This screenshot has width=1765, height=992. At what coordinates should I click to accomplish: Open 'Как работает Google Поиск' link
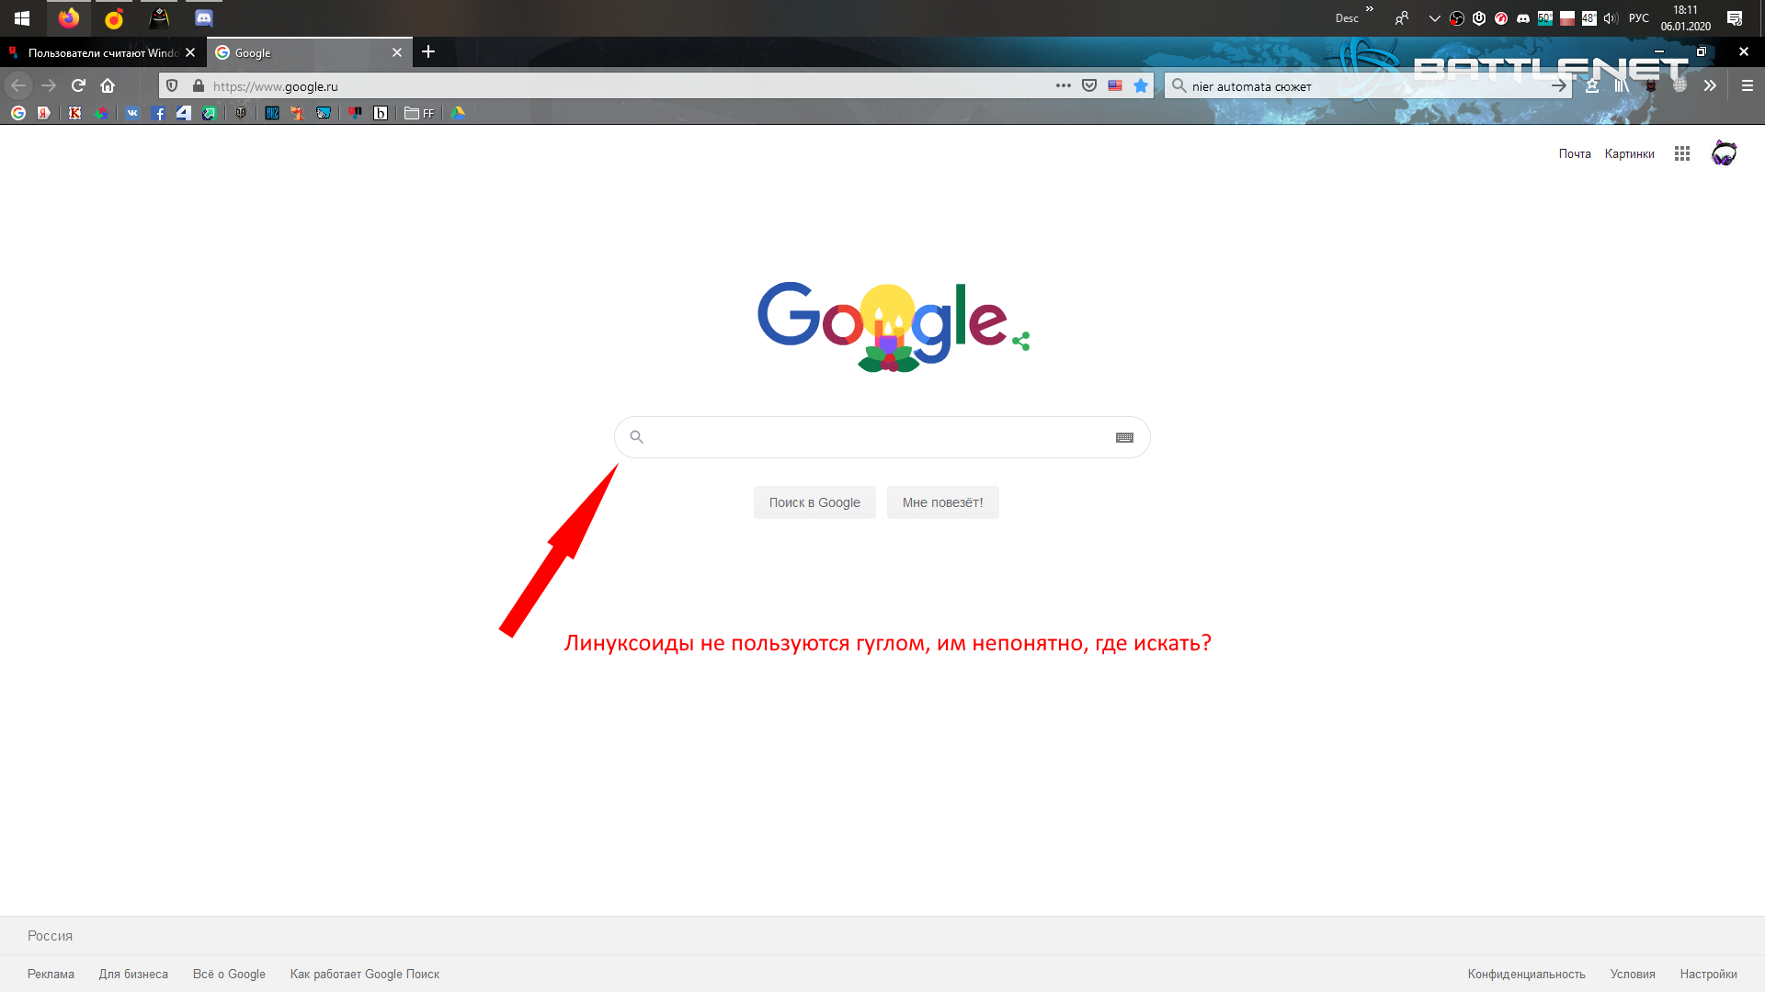[365, 974]
